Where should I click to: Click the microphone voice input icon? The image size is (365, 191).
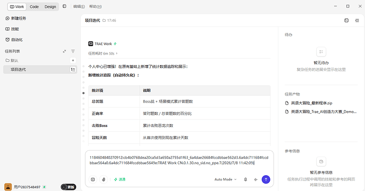[245, 179]
